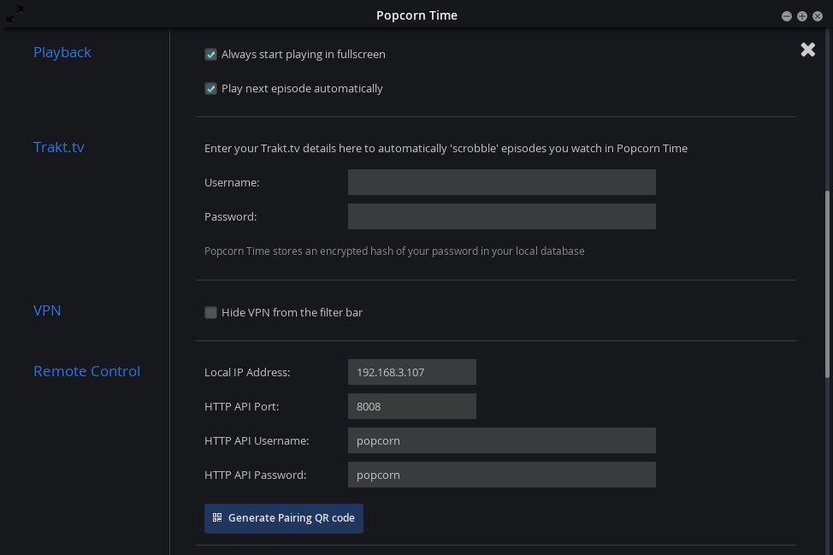Click Generate Pairing QR code button

(284, 518)
